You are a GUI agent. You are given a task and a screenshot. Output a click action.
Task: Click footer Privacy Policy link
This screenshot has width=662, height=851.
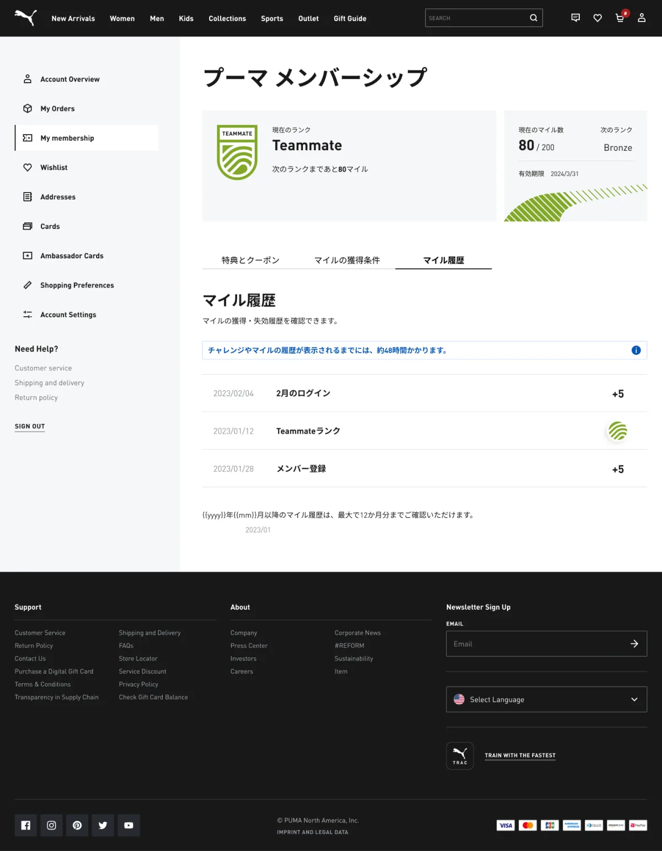point(138,684)
